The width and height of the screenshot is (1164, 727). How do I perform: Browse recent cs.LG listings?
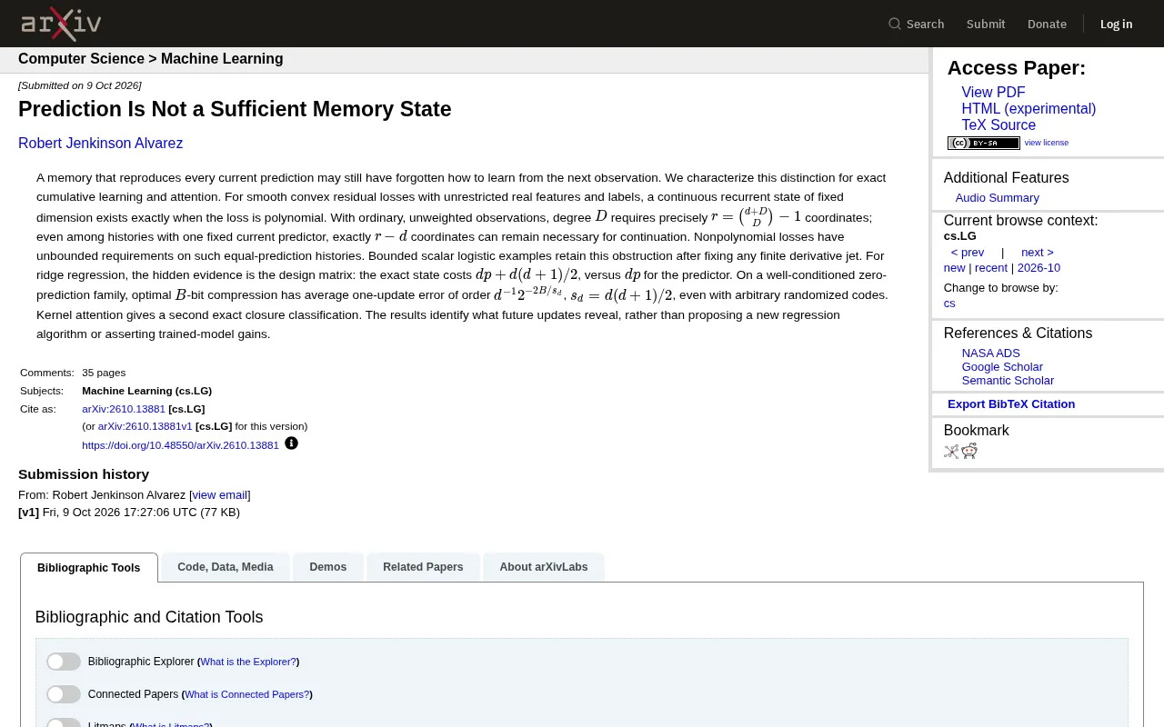[x=991, y=268]
